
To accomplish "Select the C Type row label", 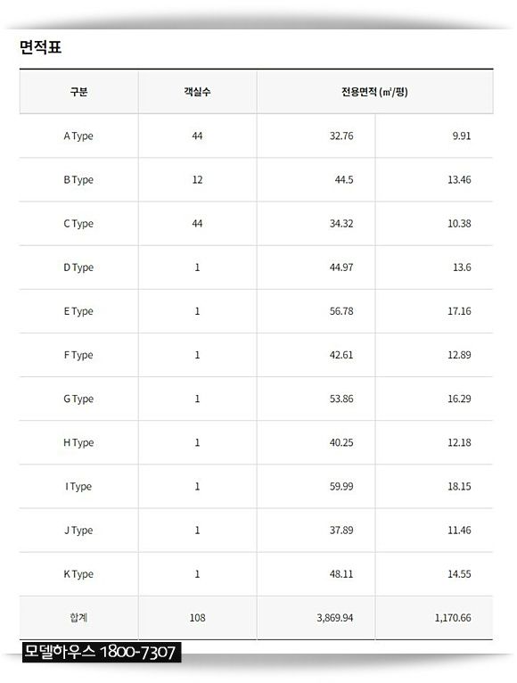I will (78, 224).
